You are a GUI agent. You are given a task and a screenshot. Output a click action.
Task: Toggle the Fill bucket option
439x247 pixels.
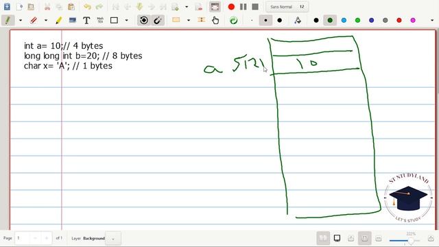[298, 20]
